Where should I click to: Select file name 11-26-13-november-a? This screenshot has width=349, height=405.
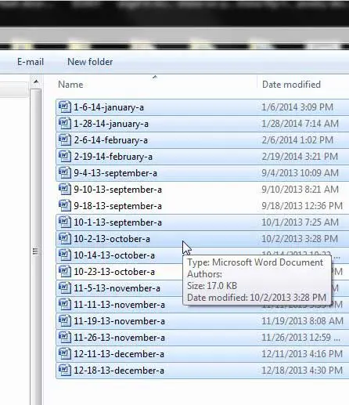(119, 338)
